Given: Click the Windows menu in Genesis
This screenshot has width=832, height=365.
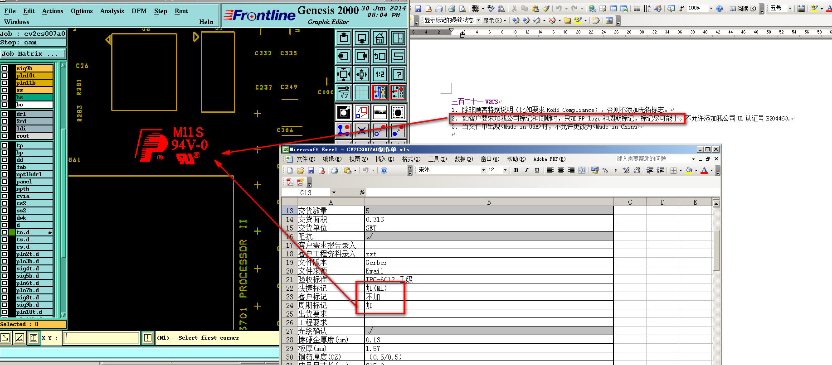Looking at the screenshot, I should coord(17,22).
